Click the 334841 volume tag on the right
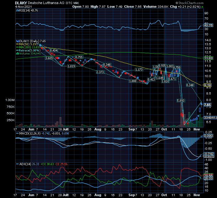 (x=210, y=118)
